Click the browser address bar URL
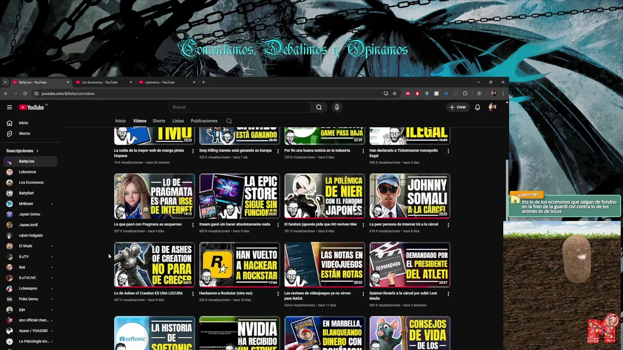This screenshot has height=350, width=623. 68,93
